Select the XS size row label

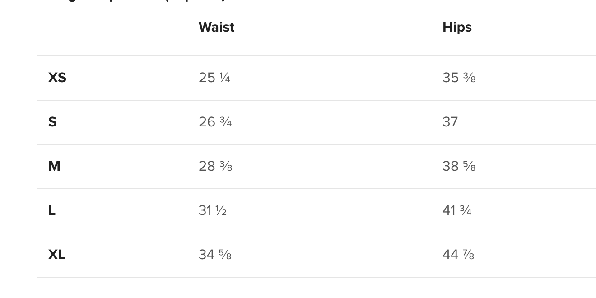pos(57,78)
